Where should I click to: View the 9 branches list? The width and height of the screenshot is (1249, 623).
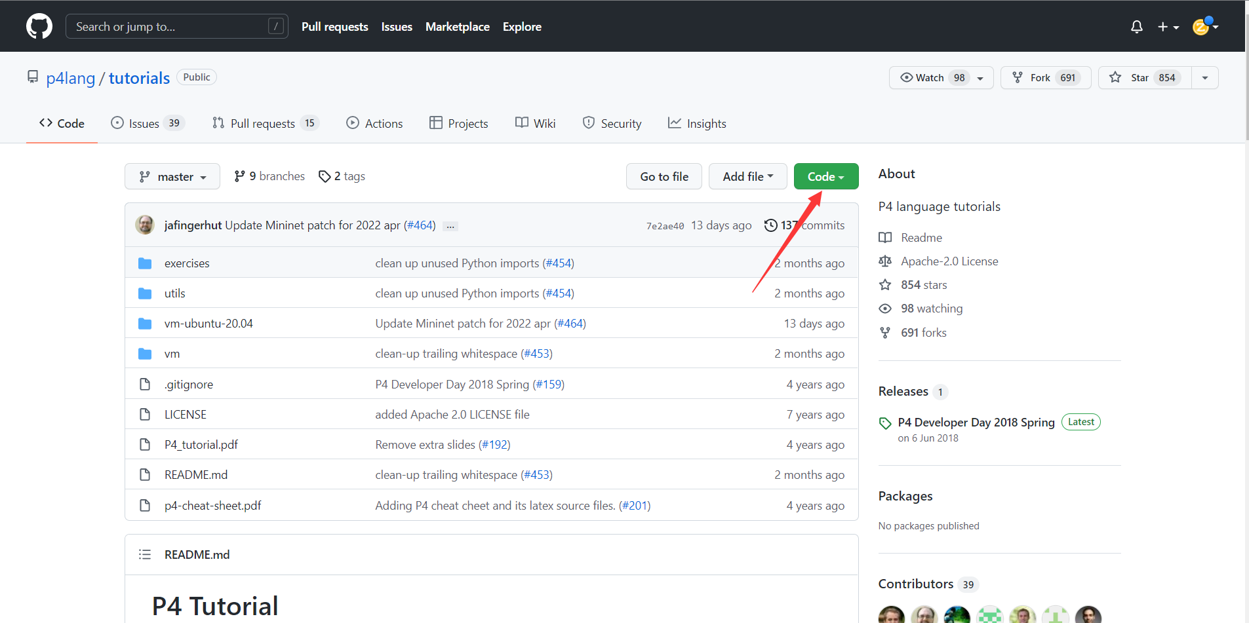coord(269,176)
